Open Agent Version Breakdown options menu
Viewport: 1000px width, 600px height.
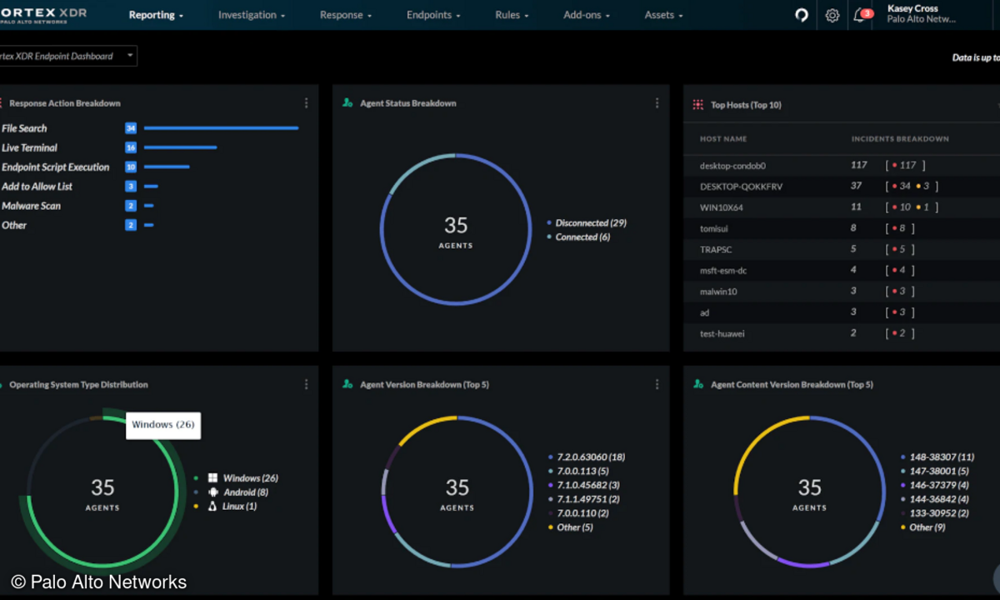point(657,384)
